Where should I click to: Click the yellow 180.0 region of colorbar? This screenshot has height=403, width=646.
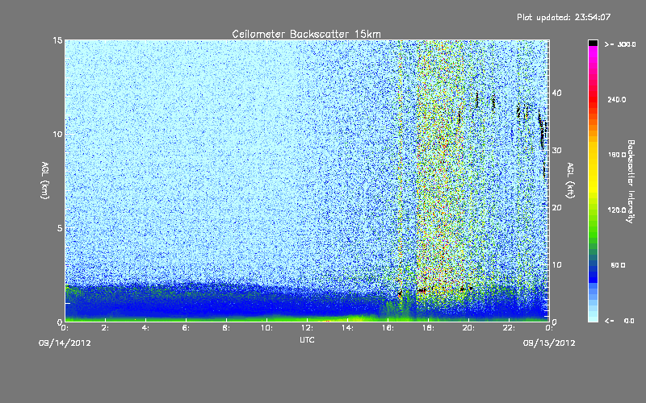[x=593, y=155]
